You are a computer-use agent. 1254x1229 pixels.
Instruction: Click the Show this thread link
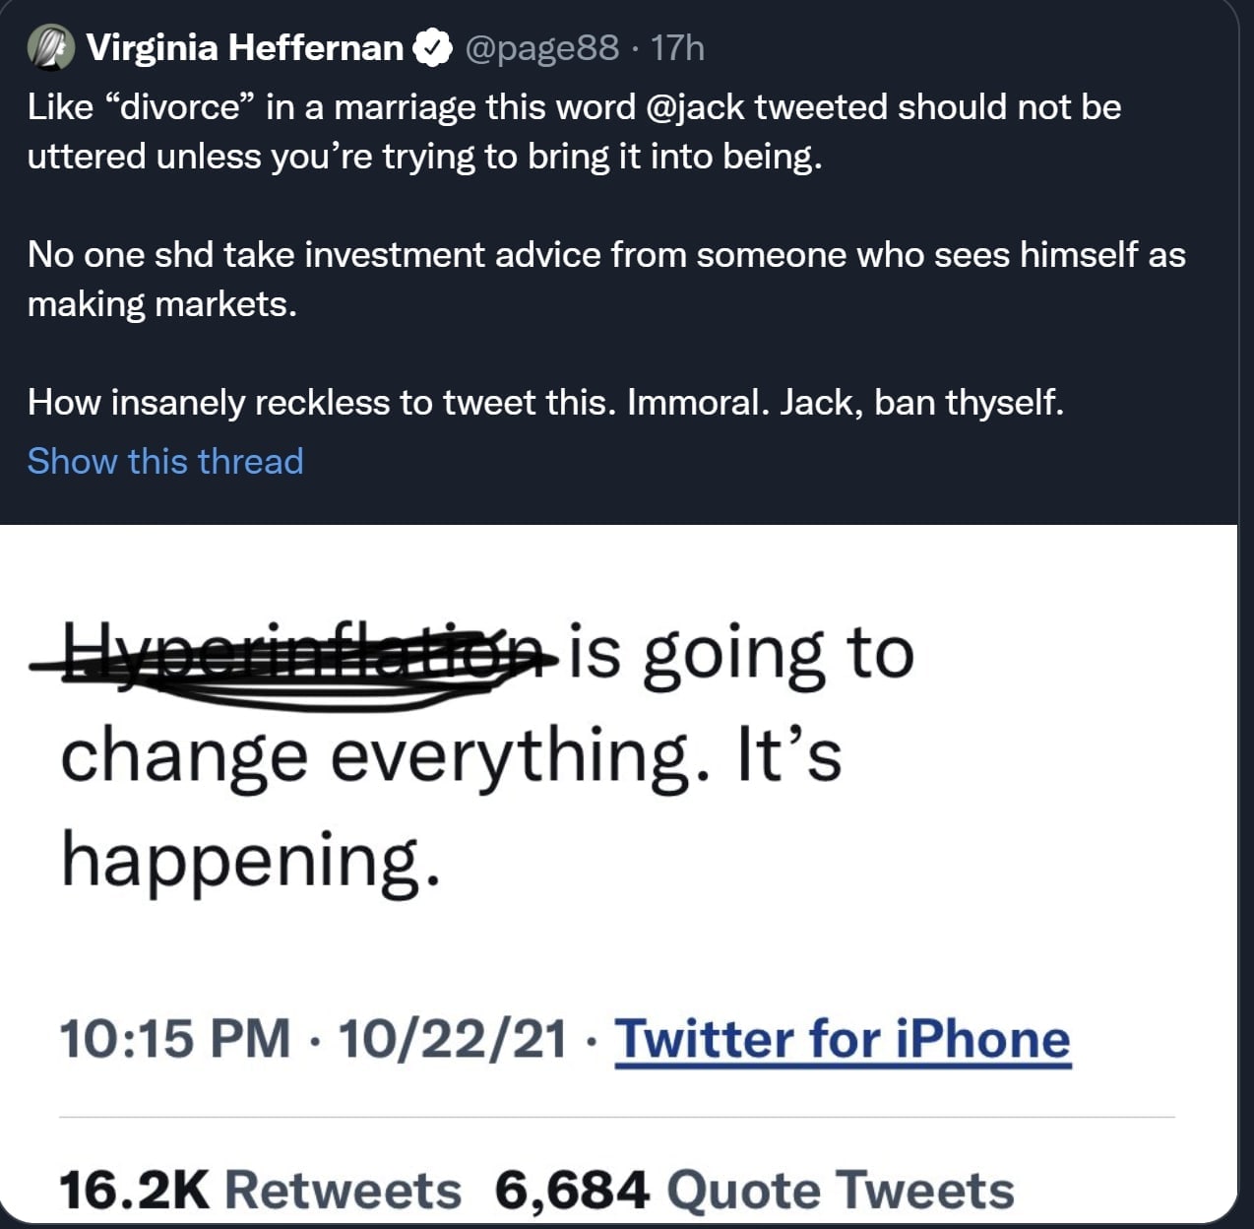(165, 461)
